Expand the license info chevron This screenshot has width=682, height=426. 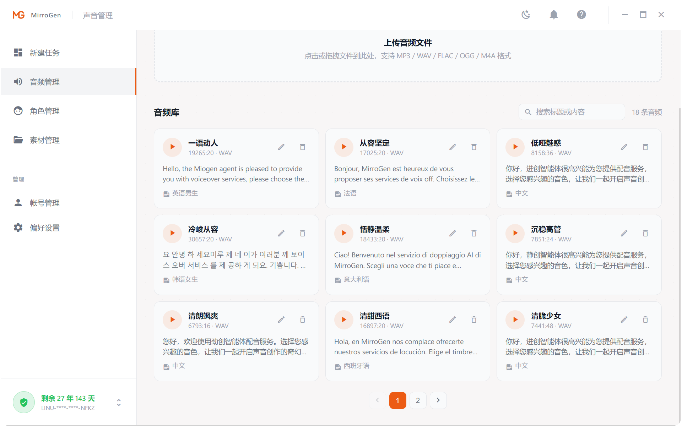(119, 402)
